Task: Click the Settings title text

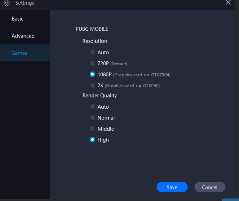Action: 25,3
